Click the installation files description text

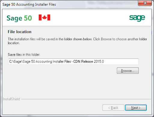[77, 41]
